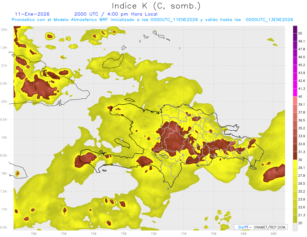Click the legend value 39.1
This screenshot has width=307, height=237.
[302, 105]
